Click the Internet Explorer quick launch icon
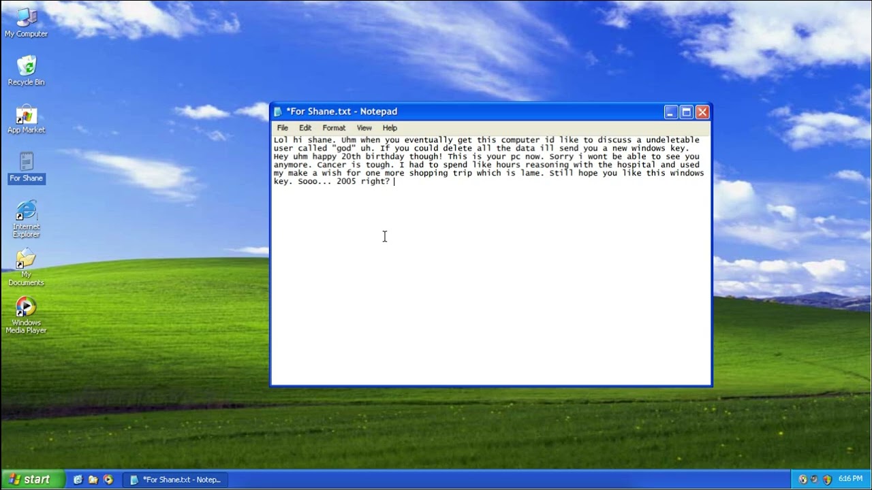This screenshot has height=490, width=872. click(78, 480)
